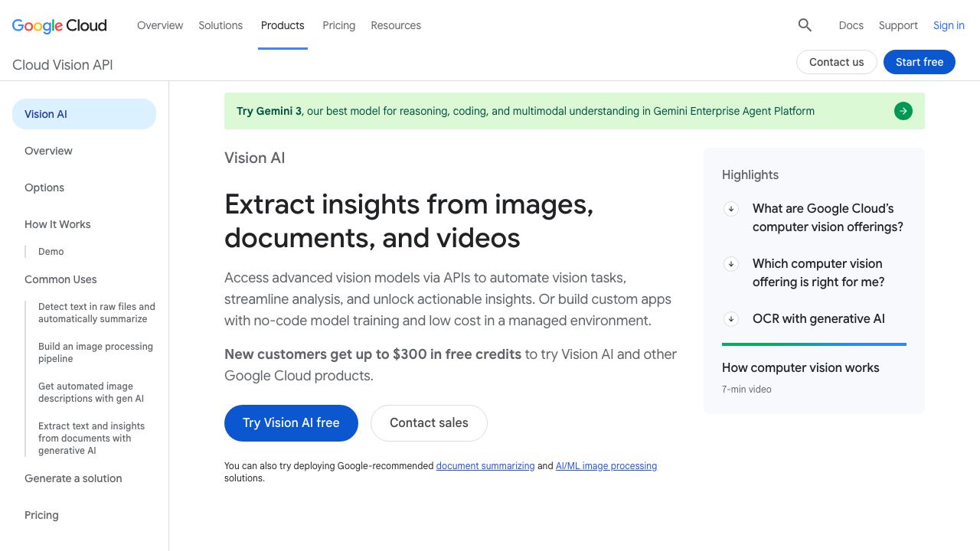Open OCR with generative AI highlight

(x=818, y=318)
